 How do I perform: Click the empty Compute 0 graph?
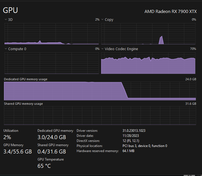pos(52,63)
